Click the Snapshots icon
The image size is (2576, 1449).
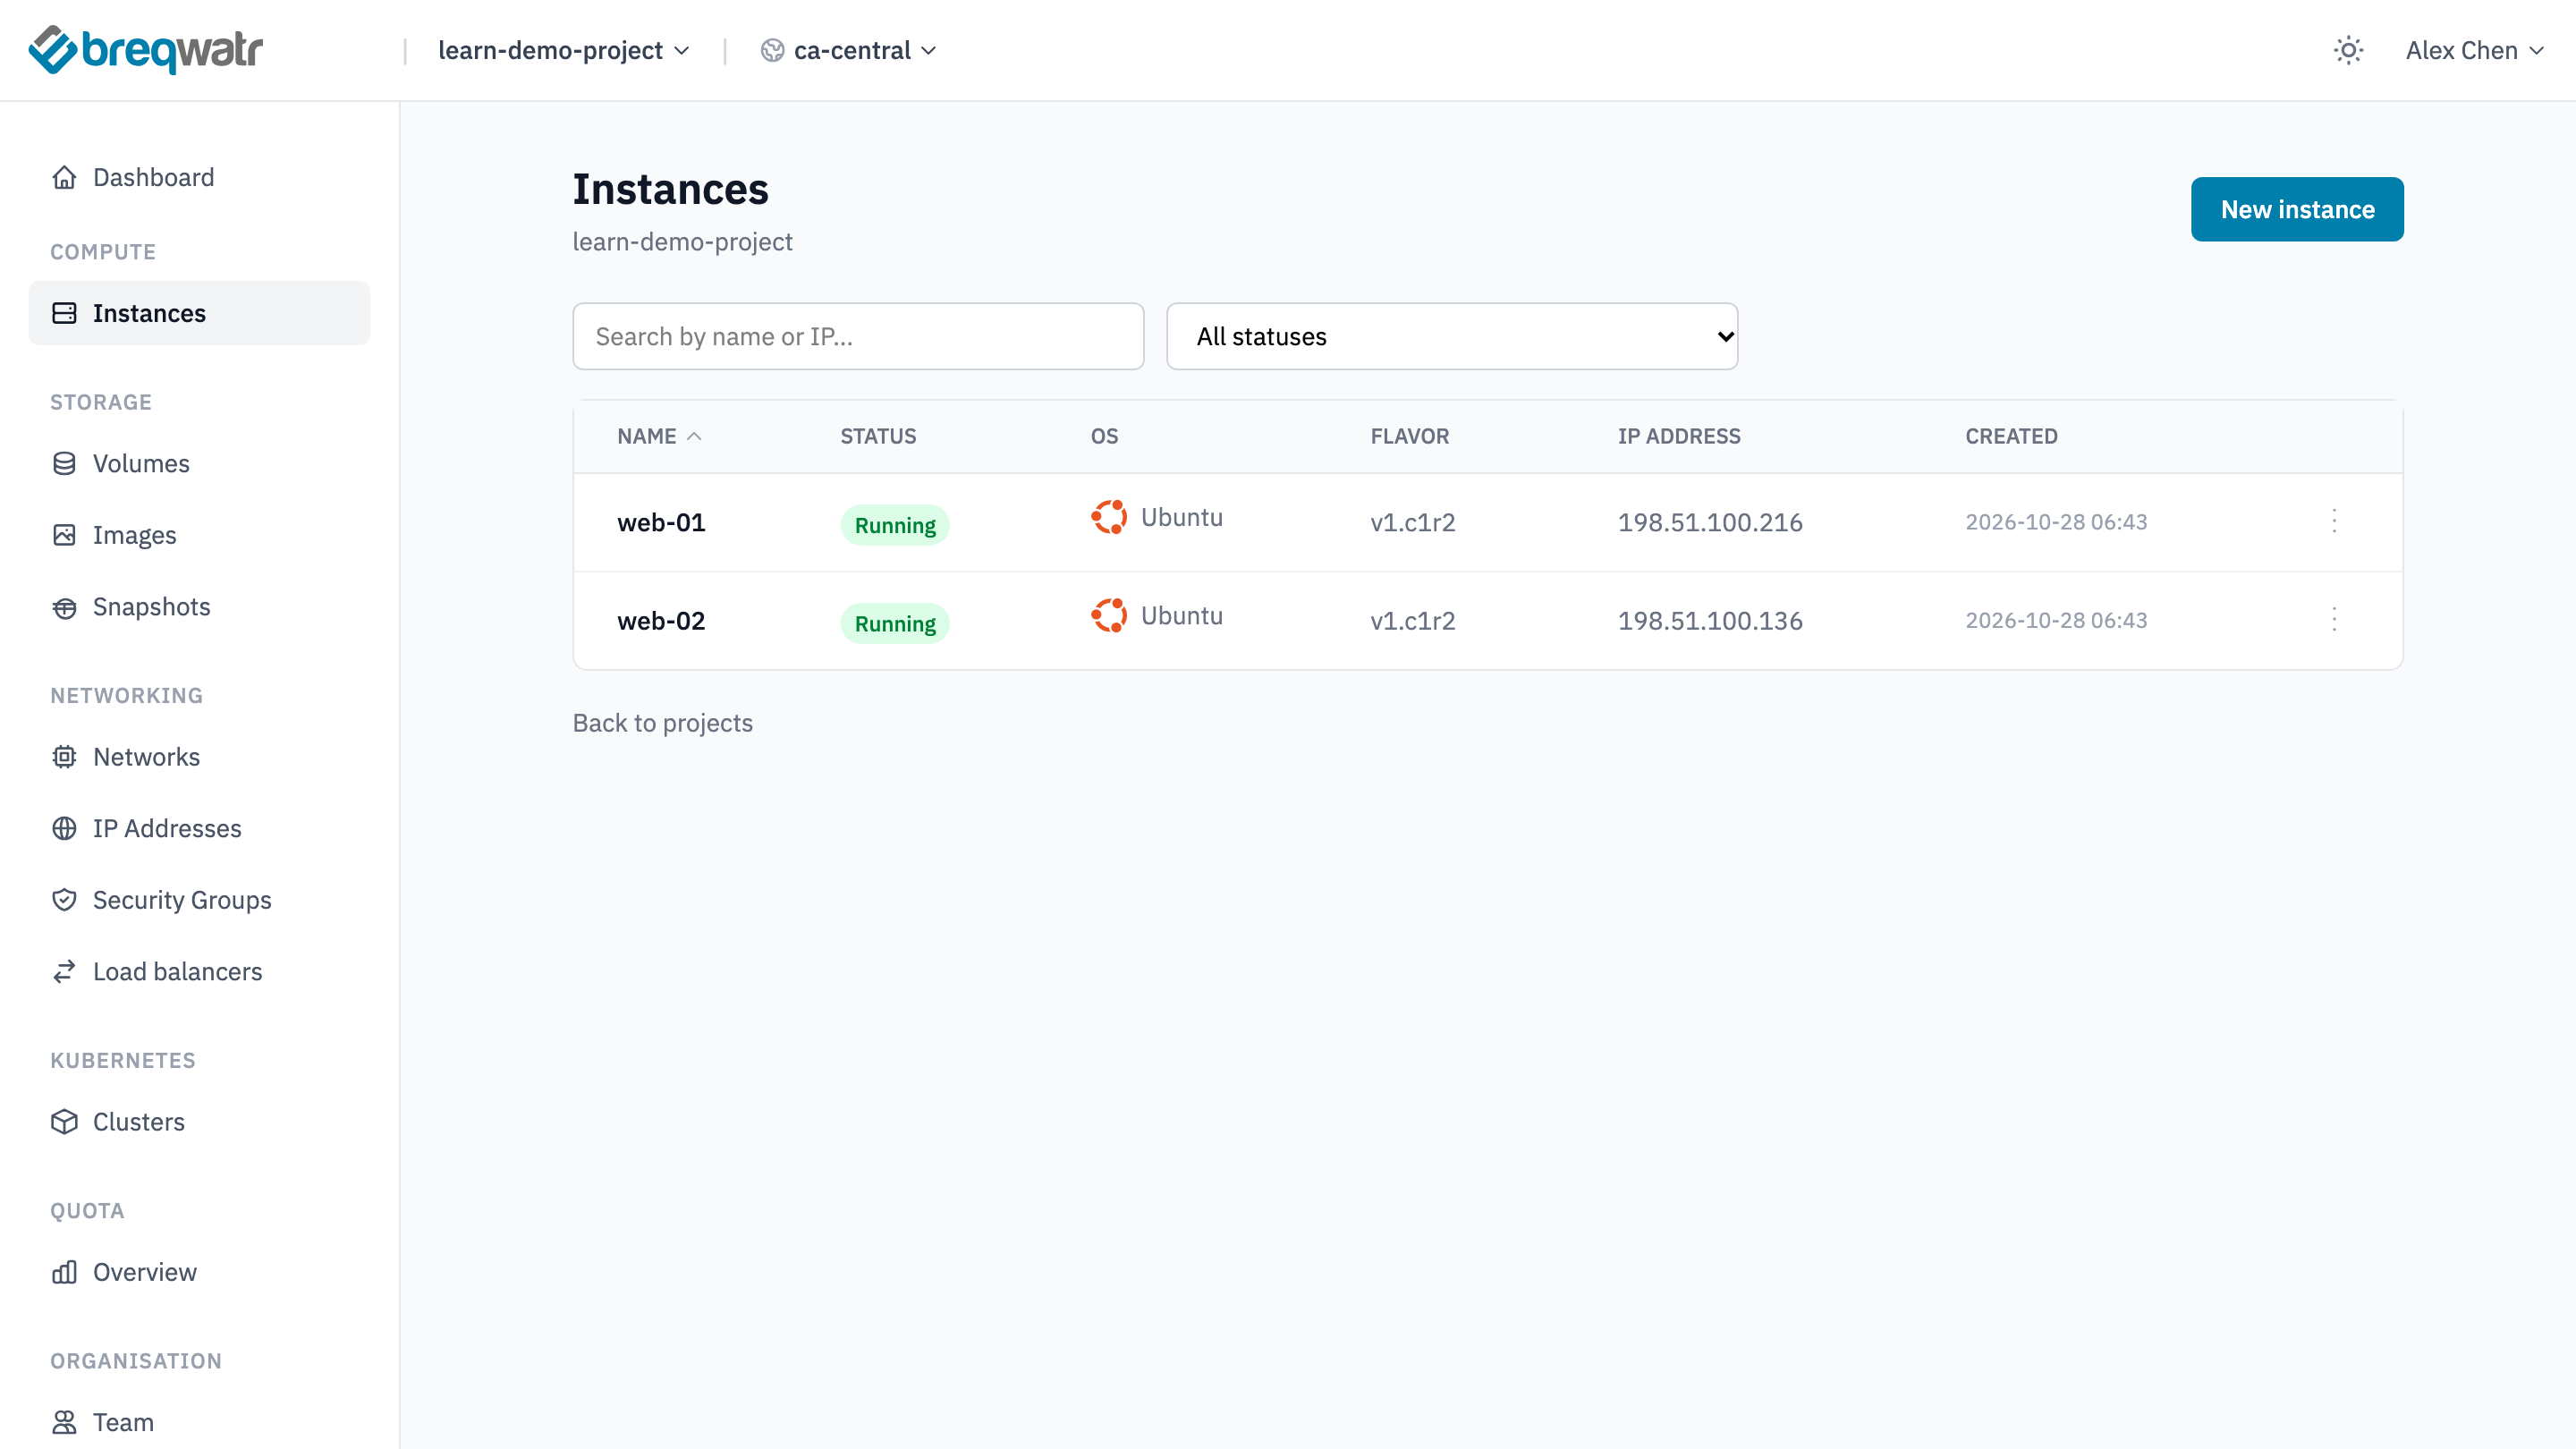[64, 607]
